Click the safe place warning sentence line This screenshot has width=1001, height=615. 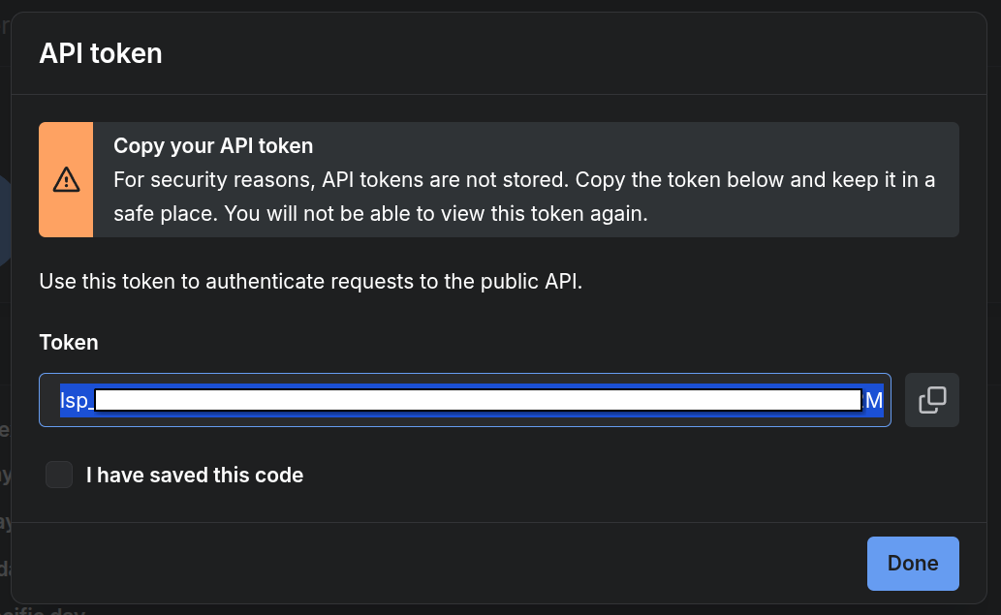[x=381, y=214]
